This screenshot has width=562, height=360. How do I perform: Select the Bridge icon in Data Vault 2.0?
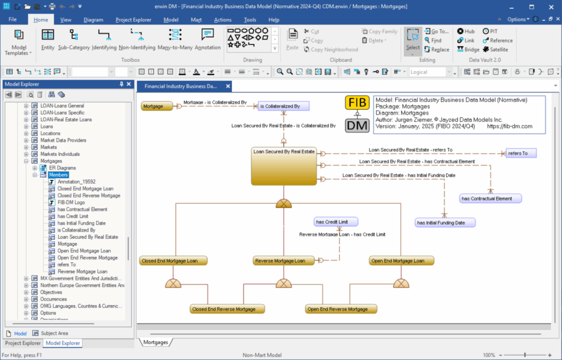click(x=465, y=49)
